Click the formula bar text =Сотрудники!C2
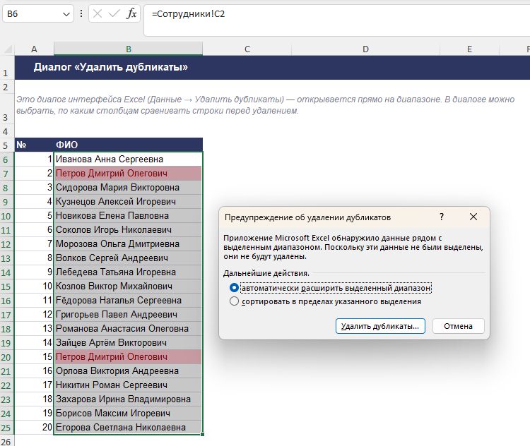530x446 pixels. click(188, 14)
